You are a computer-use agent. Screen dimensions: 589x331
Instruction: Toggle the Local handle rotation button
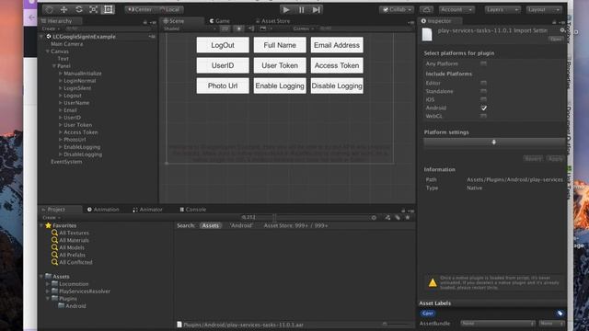tap(169, 9)
